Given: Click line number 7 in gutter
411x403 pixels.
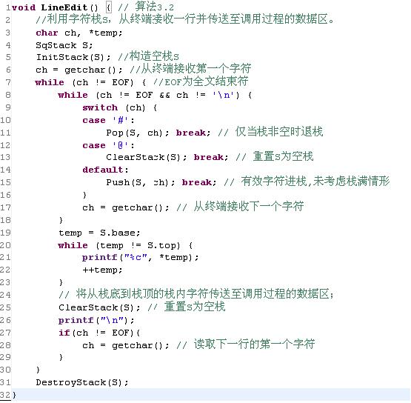Looking at the screenshot, I should click(8, 82).
